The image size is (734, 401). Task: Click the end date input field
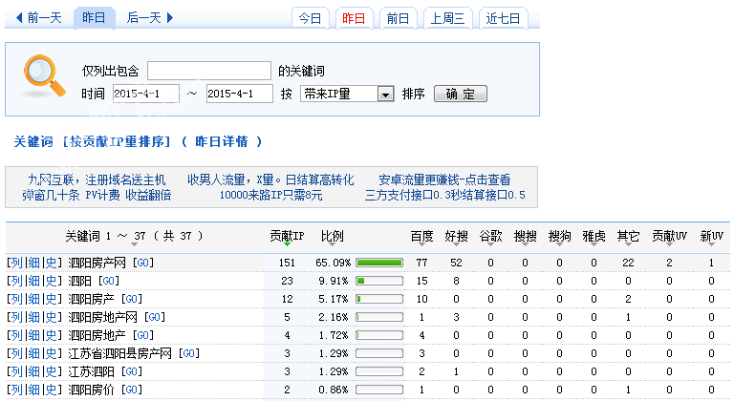point(239,94)
